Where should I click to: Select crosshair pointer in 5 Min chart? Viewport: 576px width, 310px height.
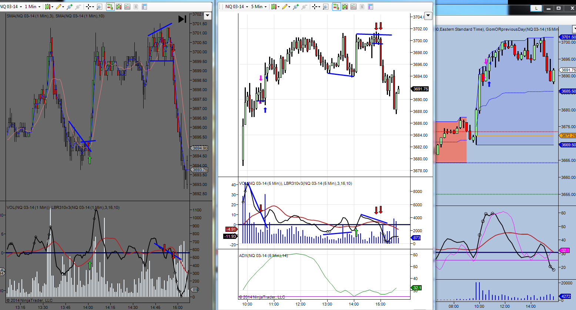pyautogui.click(x=315, y=7)
